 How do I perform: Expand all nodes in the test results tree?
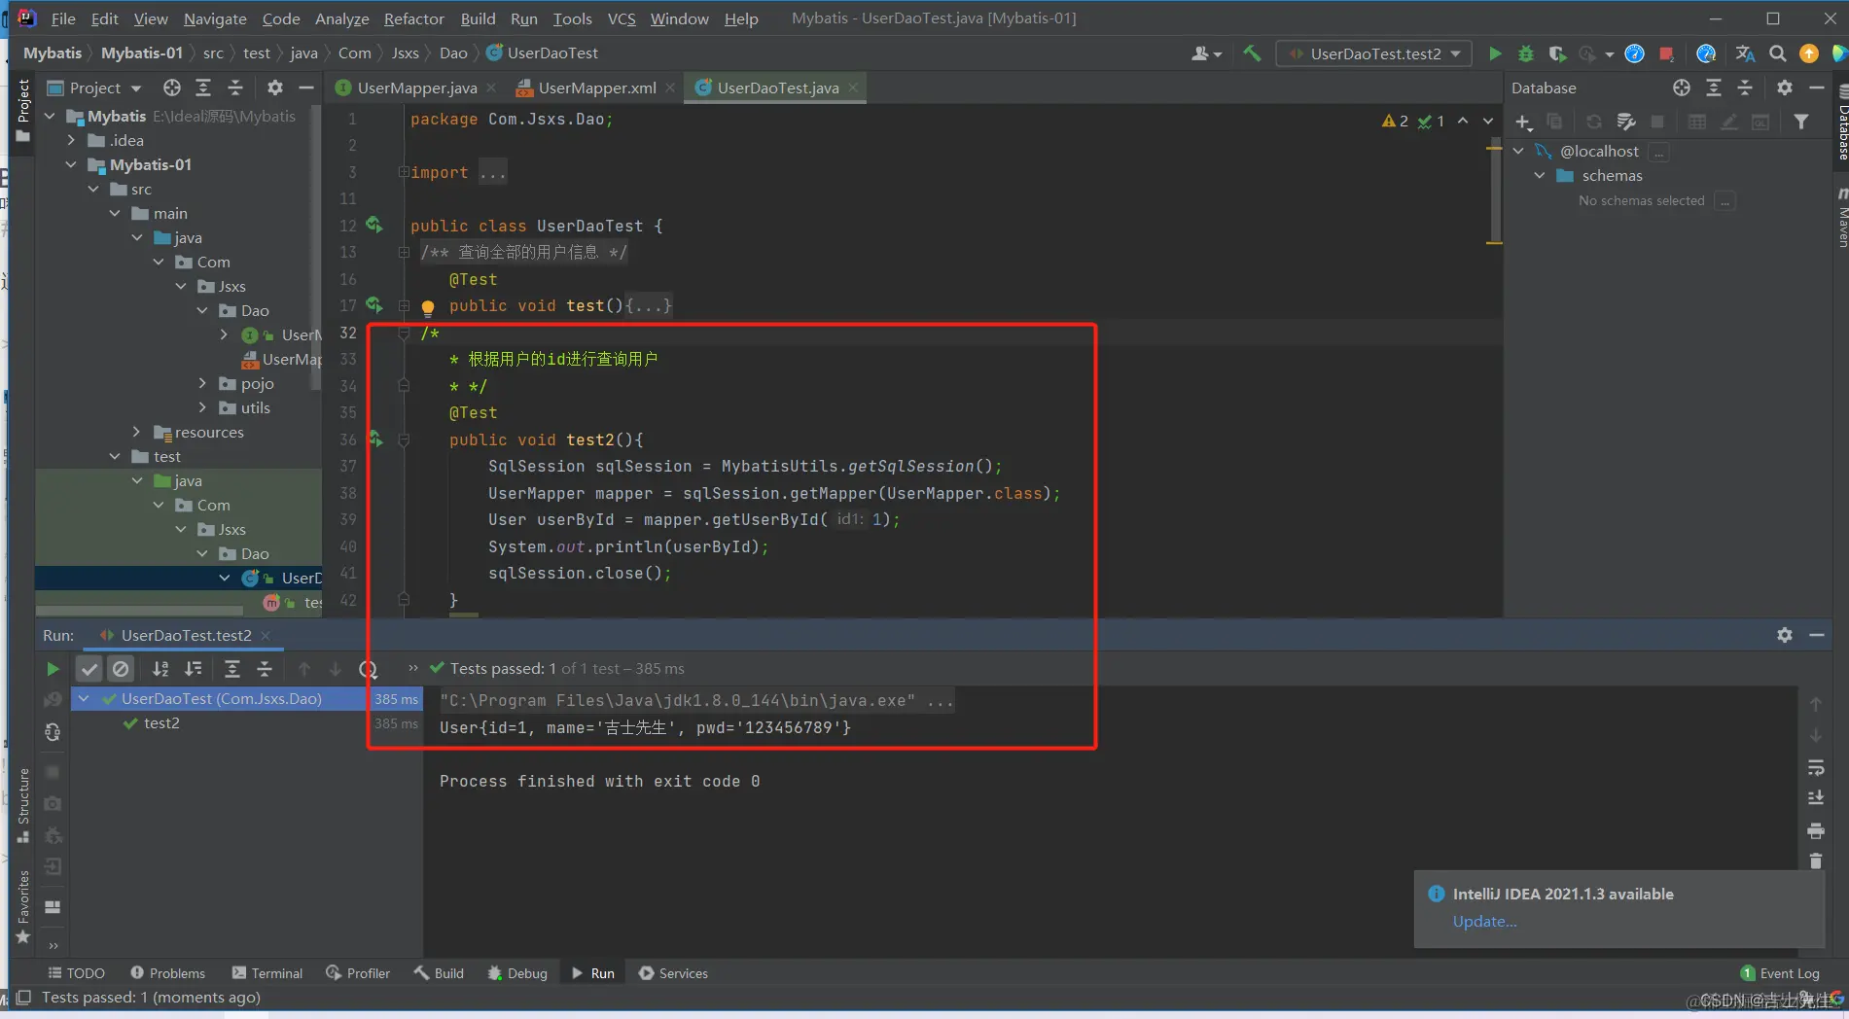tap(231, 669)
